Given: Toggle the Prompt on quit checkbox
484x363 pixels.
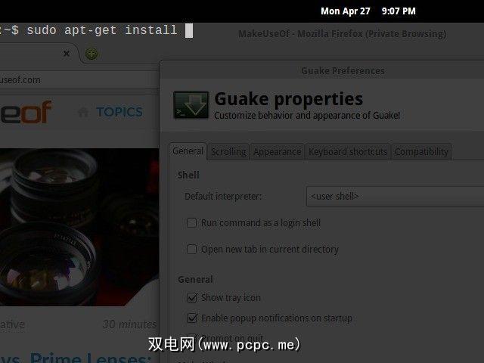Looking at the screenshot, I should (191, 338).
